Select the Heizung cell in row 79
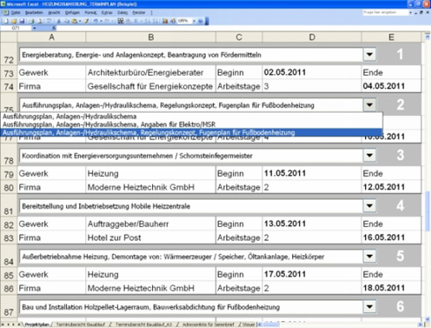The height and width of the screenshot is (328, 431). coord(150,173)
